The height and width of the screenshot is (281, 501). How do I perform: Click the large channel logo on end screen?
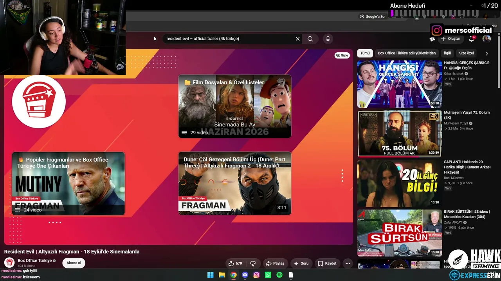pyautogui.click(x=39, y=101)
